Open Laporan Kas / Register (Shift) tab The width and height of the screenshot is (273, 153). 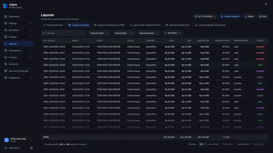click(145, 25)
